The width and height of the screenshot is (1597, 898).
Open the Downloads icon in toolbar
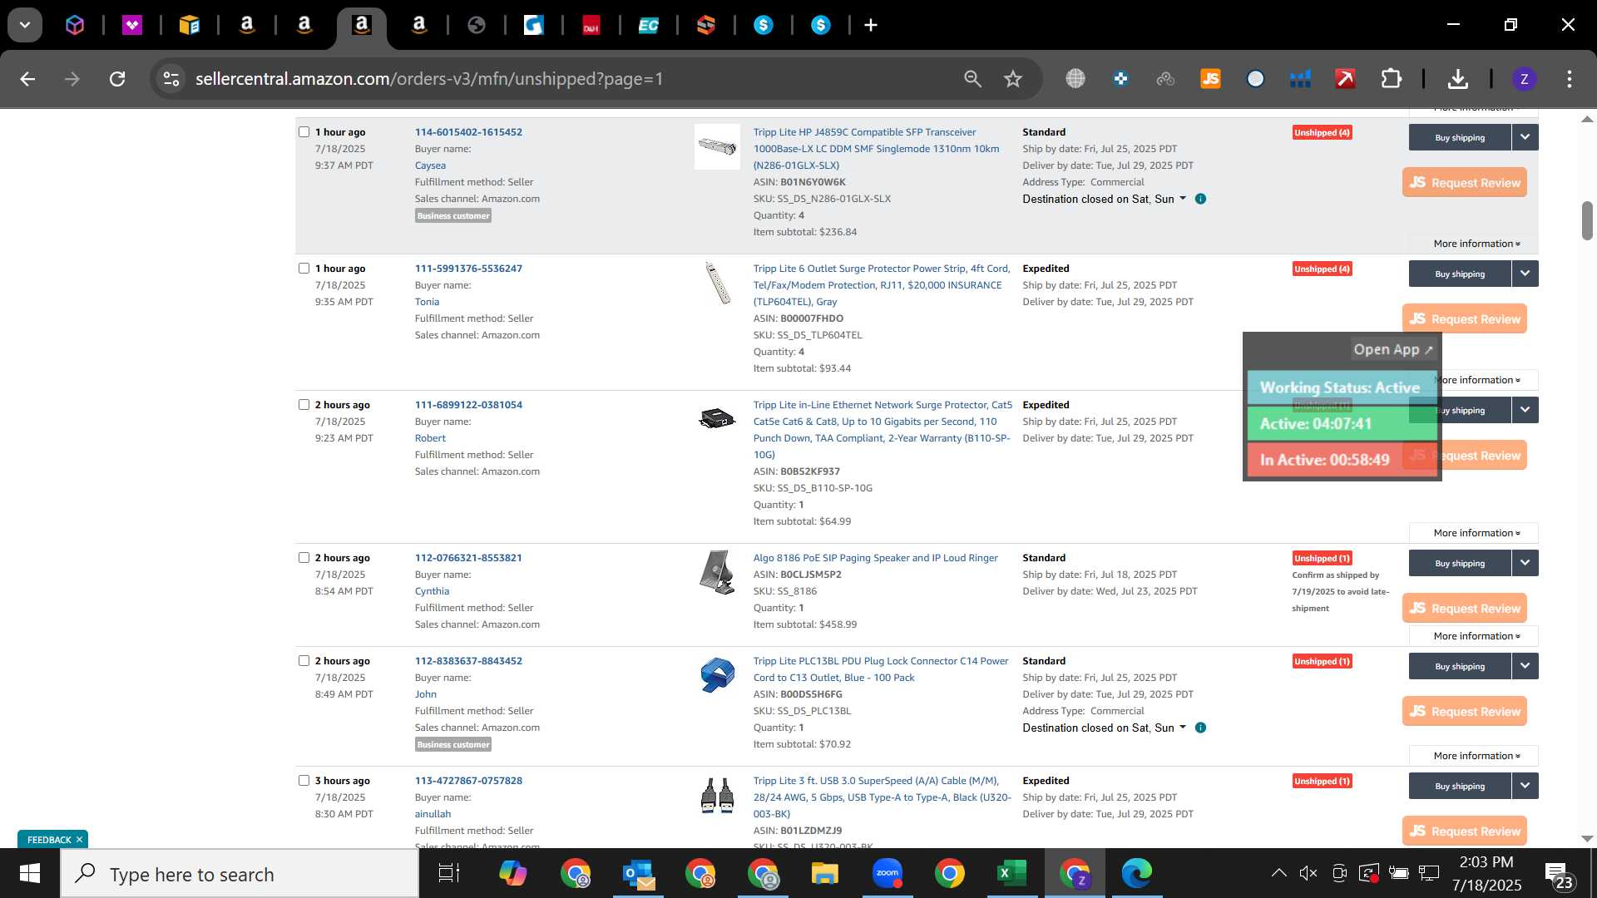click(x=1457, y=79)
